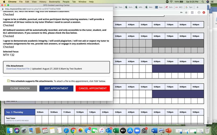Viewport: 217px width, 135px height.
Task: Switch to the 'App' browser tab
Action: tap(159, 7)
